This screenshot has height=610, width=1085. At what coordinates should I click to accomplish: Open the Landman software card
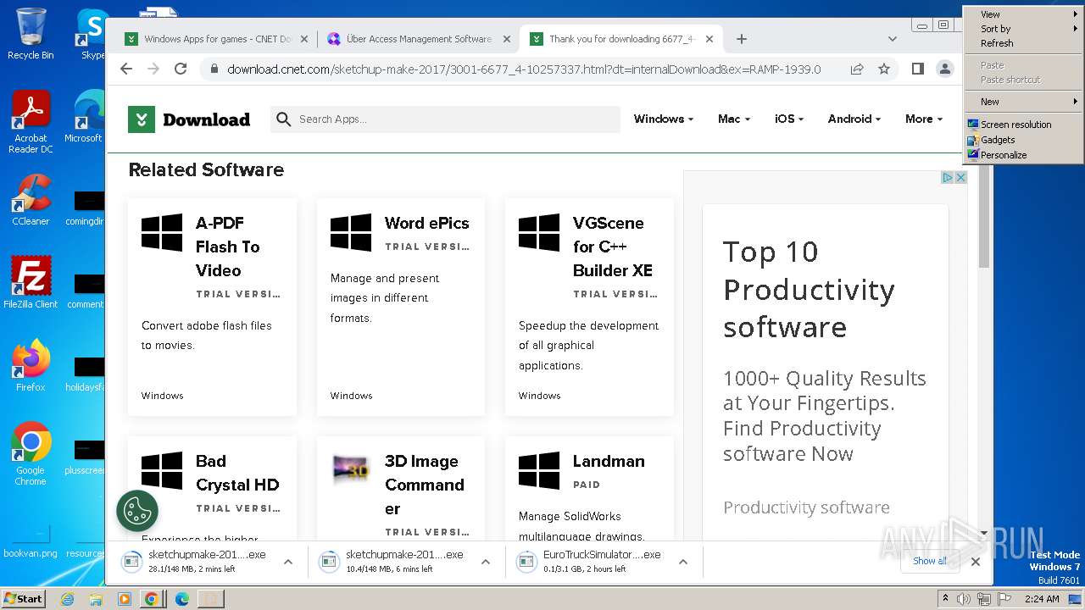point(589,490)
